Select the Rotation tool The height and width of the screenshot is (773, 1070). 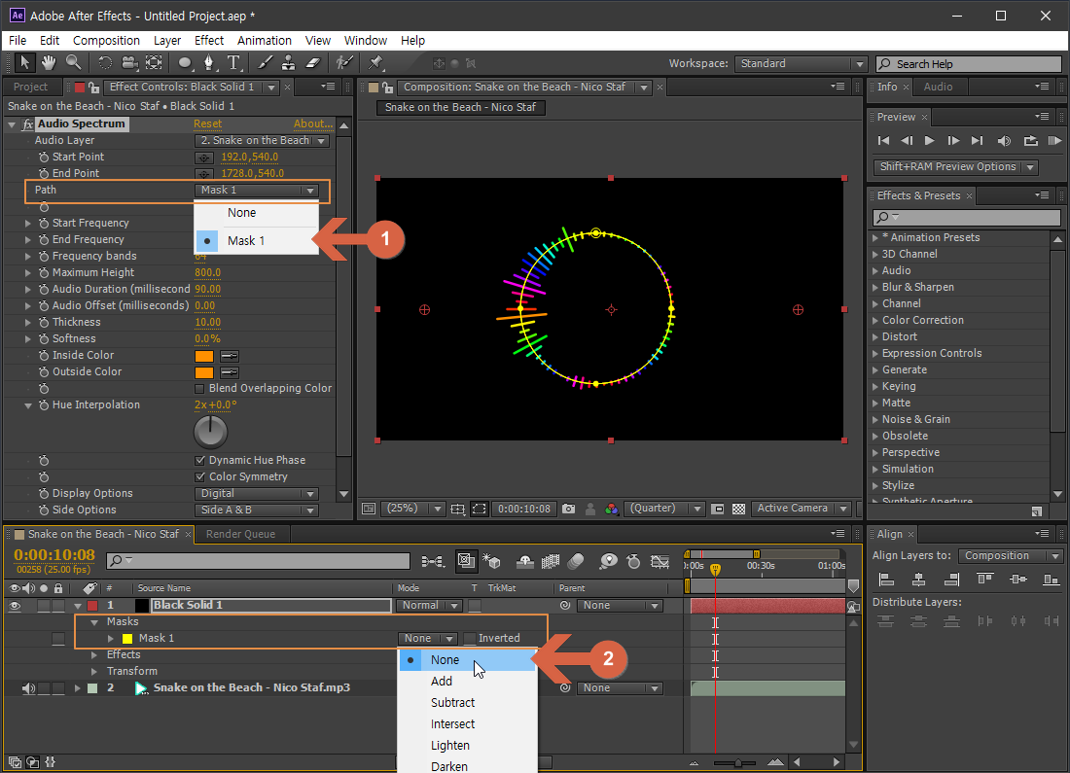[x=104, y=63]
